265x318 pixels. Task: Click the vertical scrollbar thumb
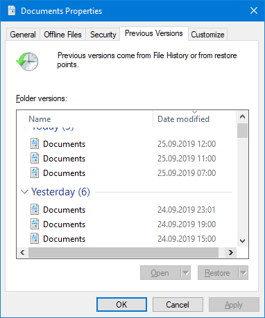pyautogui.click(x=242, y=131)
